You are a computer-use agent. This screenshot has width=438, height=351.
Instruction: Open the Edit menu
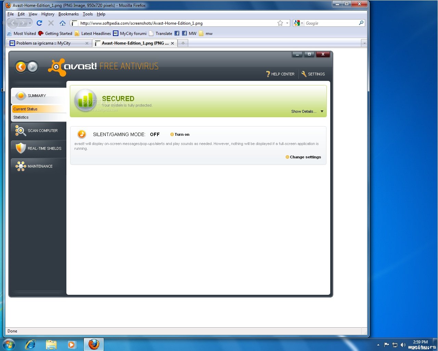coord(21,14)
